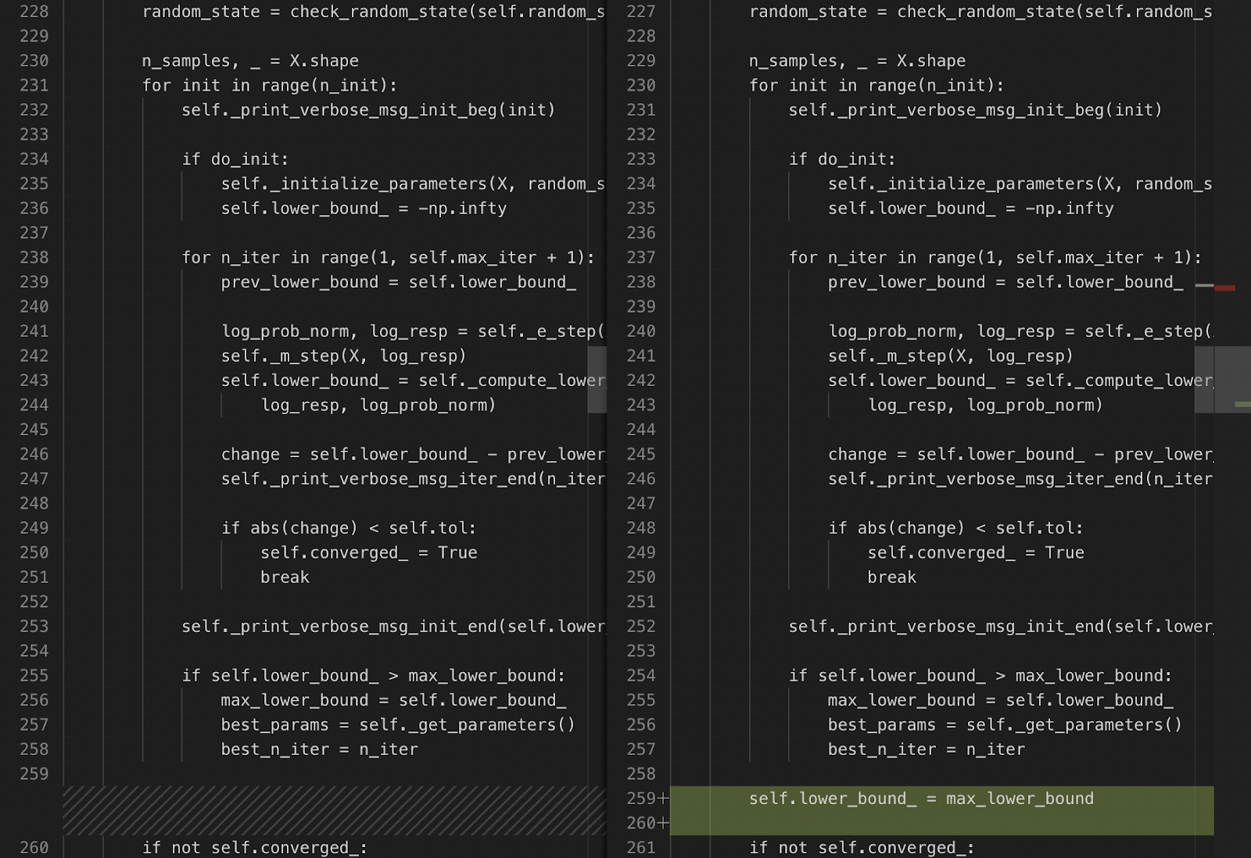This screenshot has height=858, width=1251.
Task: Click the left pane vertical scrollbar thumb
Action: tap(597, 380)
